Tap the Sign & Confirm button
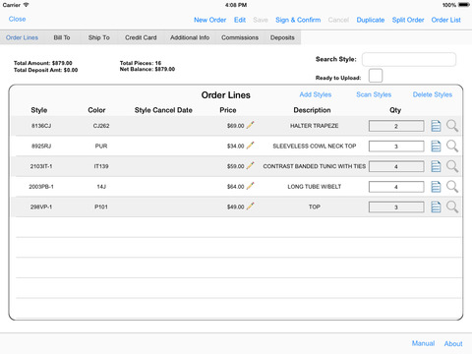Screen dimensions: 472x354 (298, 20)
